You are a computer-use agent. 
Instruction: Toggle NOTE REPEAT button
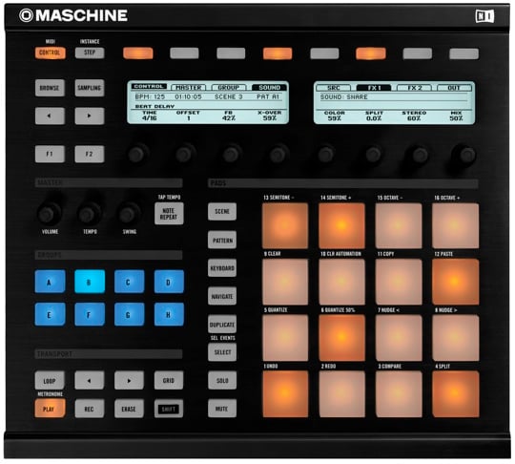tap(169, 214)
